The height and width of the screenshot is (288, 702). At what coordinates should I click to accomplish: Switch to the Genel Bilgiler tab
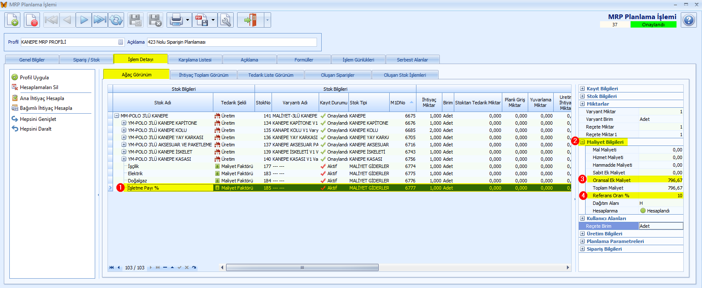point(32,60)
